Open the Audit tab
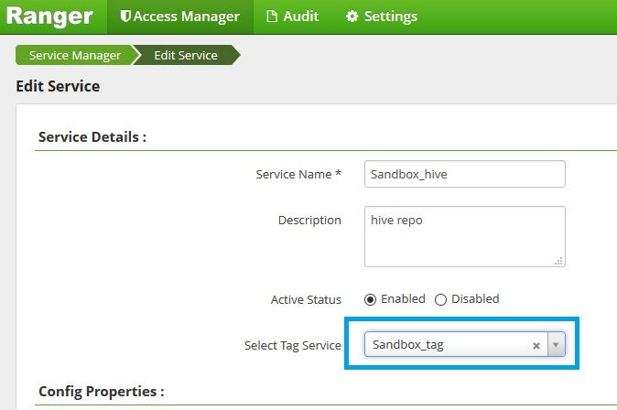The height and width of the screenshot is (410, 617). point(293,16)
